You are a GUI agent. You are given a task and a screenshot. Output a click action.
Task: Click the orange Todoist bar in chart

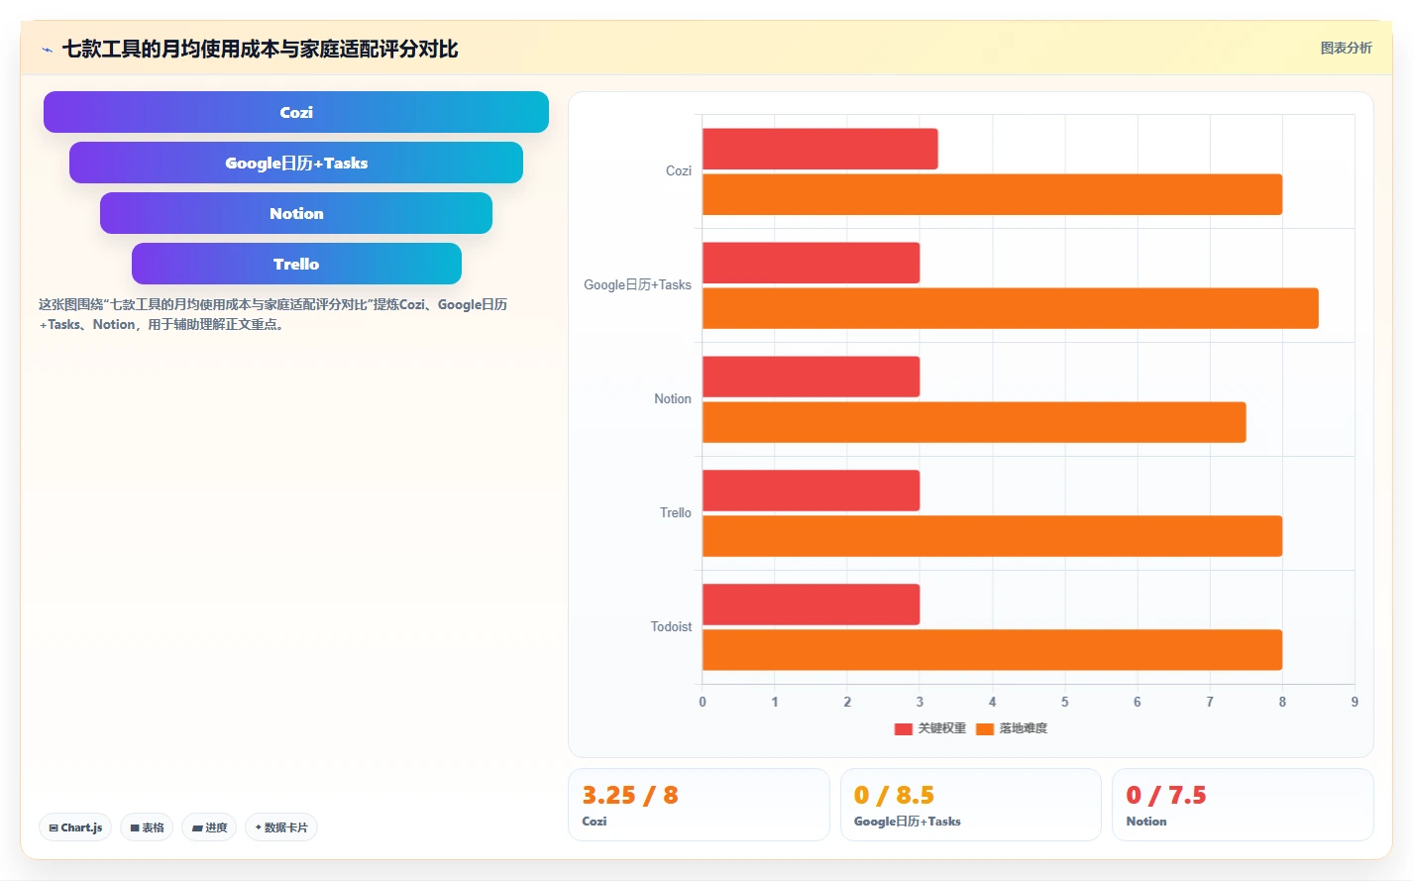tap(992, 650)
